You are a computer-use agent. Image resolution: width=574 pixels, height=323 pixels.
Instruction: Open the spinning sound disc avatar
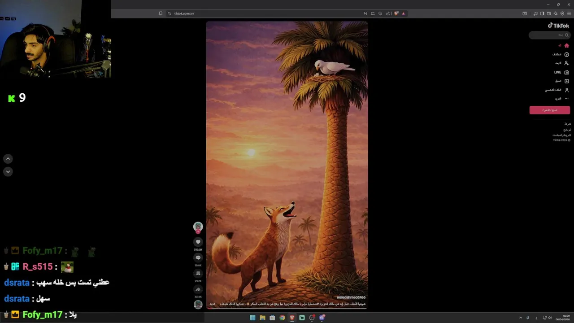coord(198,304)
